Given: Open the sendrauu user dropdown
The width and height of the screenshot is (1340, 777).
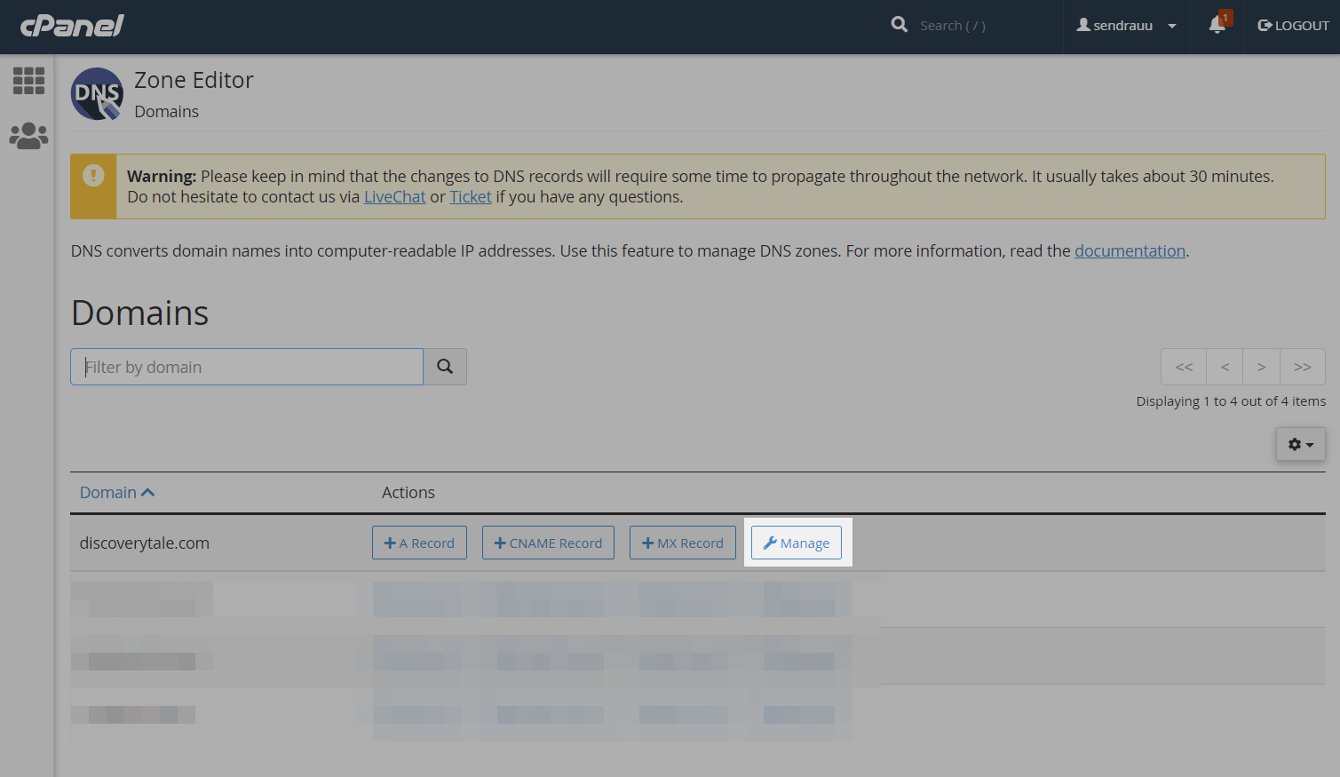Looking at the screenshot, I should [1126, 26].
